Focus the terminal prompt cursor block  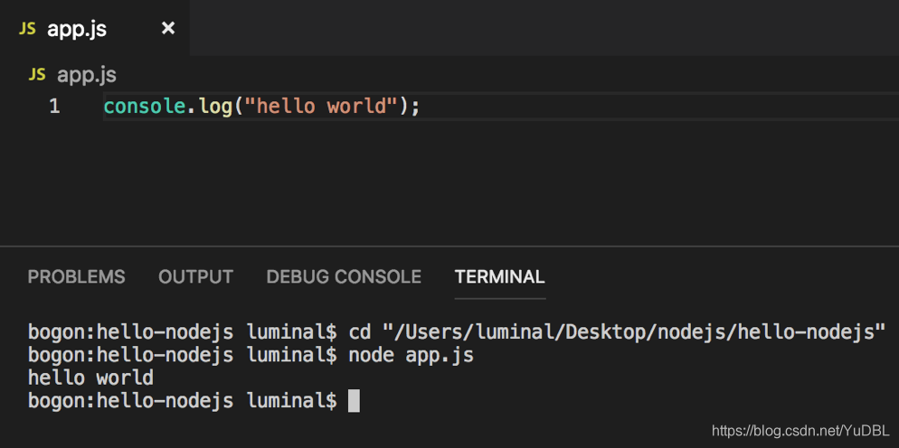(x=354, y=400)
